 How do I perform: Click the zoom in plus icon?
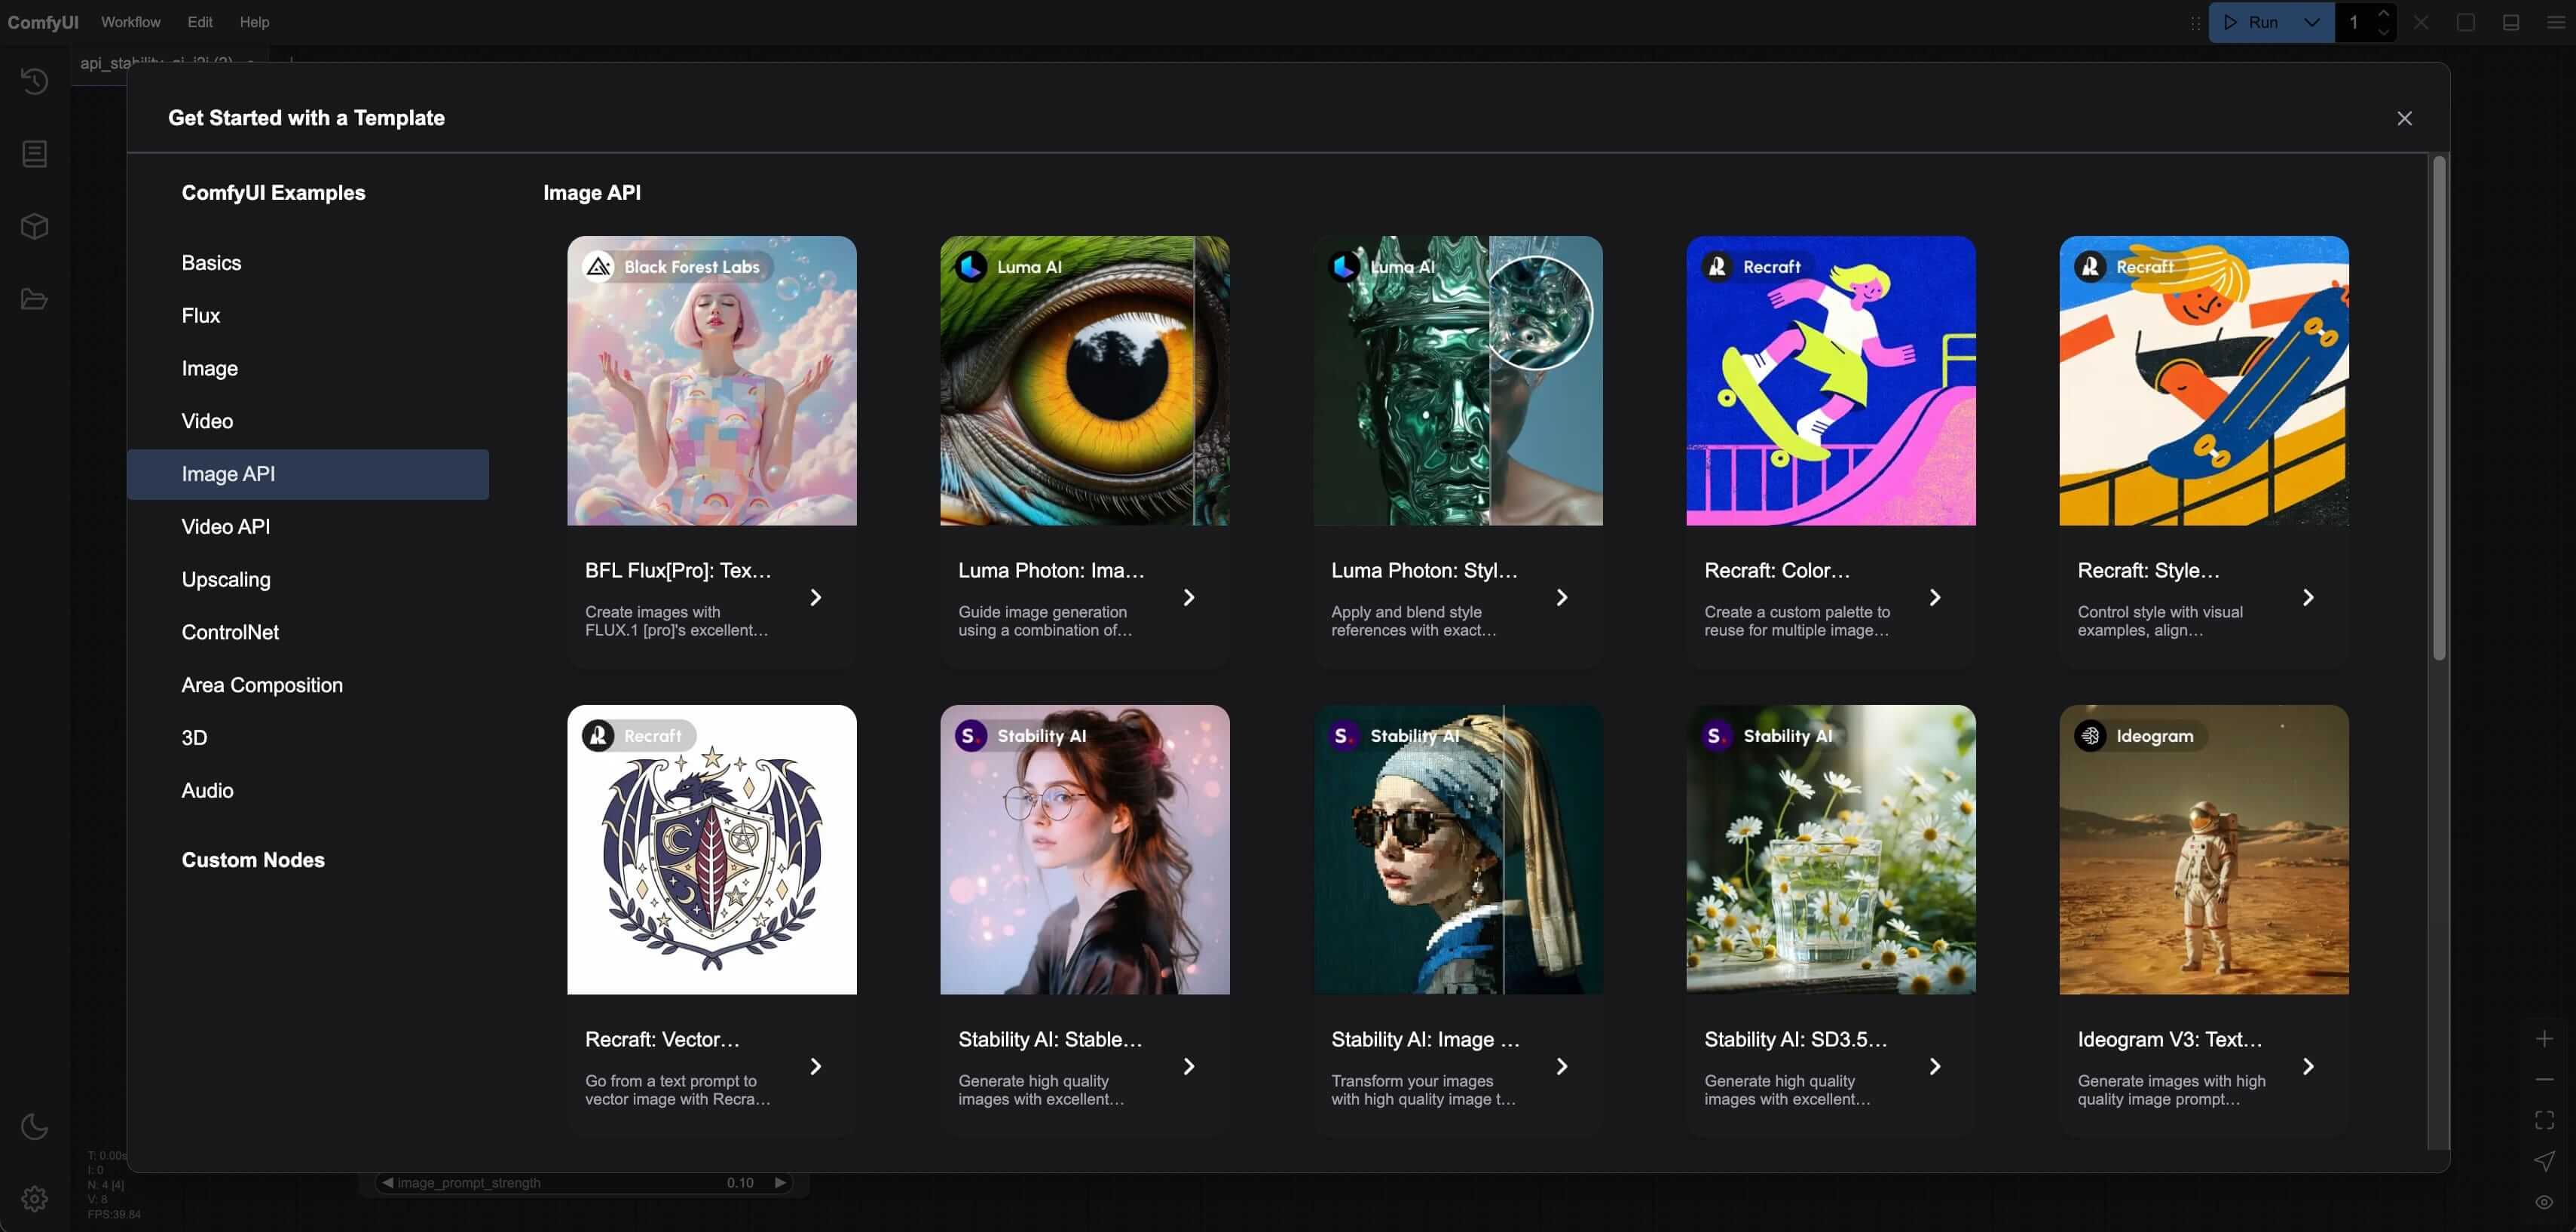click(2544, 1039)
